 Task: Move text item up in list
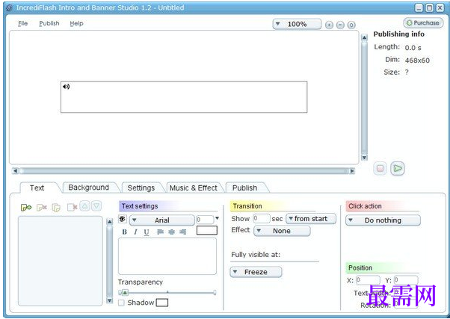click(x=84, y=206)
